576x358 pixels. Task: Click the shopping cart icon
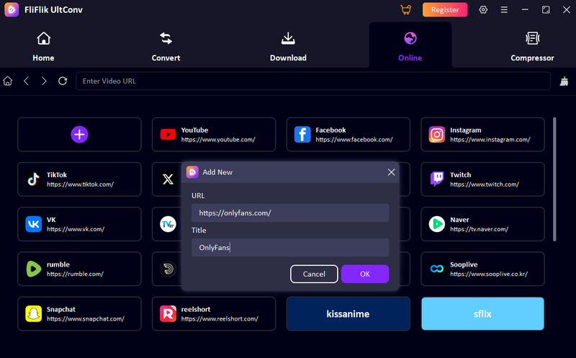click(405, 9)
